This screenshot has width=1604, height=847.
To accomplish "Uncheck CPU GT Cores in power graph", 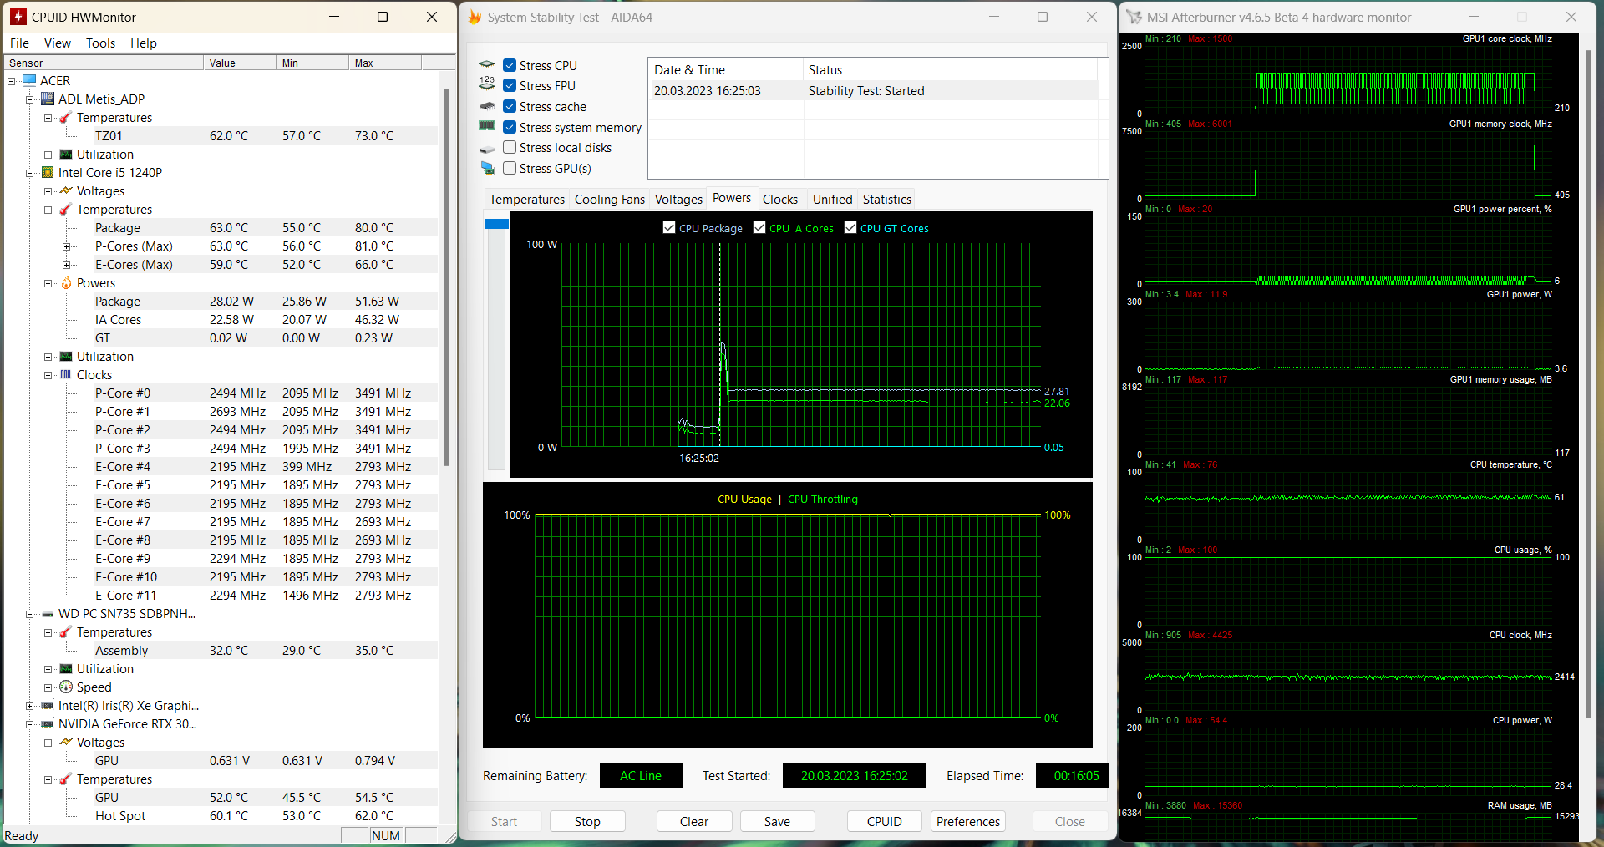I will tap(850, 228).
